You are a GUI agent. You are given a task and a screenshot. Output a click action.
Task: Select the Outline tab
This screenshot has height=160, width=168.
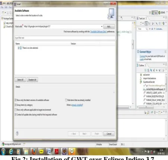tap(141, 65)
